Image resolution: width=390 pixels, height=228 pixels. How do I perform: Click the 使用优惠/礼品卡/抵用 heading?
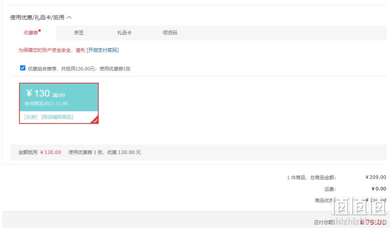[37, 17]
